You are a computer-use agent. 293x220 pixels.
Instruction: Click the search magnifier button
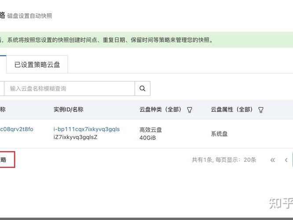tap(143, 88)
